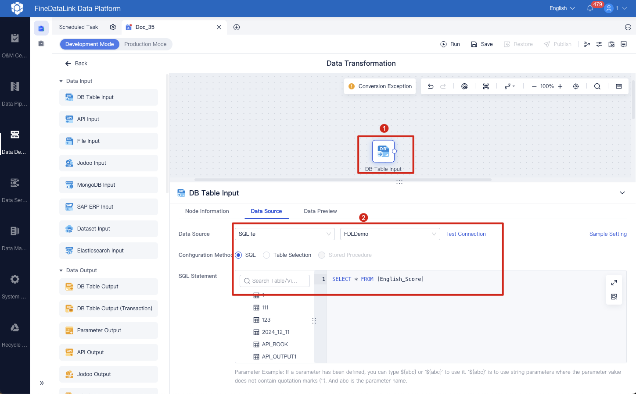
Task: Select the DB Table Input node on canvas
Action: (383, 151)
